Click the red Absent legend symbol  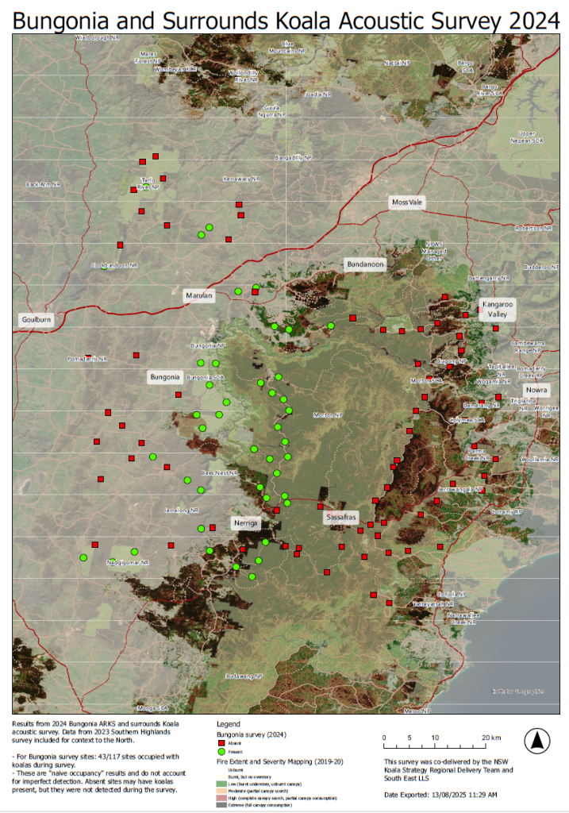pyautogui.click(x=222, y=742)
